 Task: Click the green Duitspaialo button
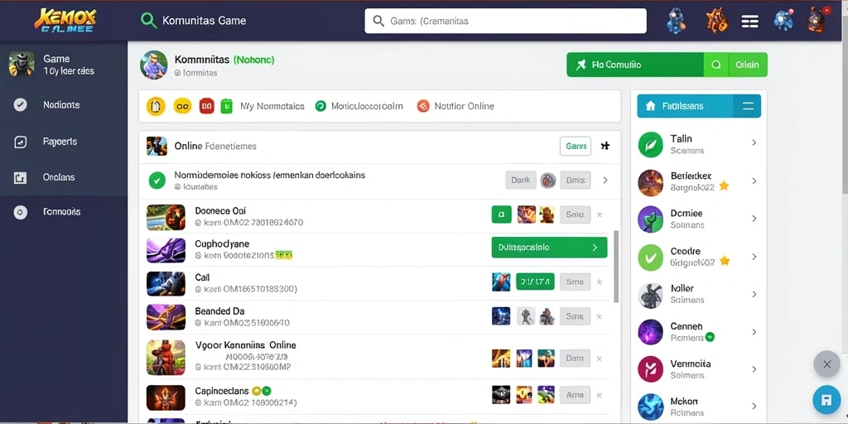(550, 247)
